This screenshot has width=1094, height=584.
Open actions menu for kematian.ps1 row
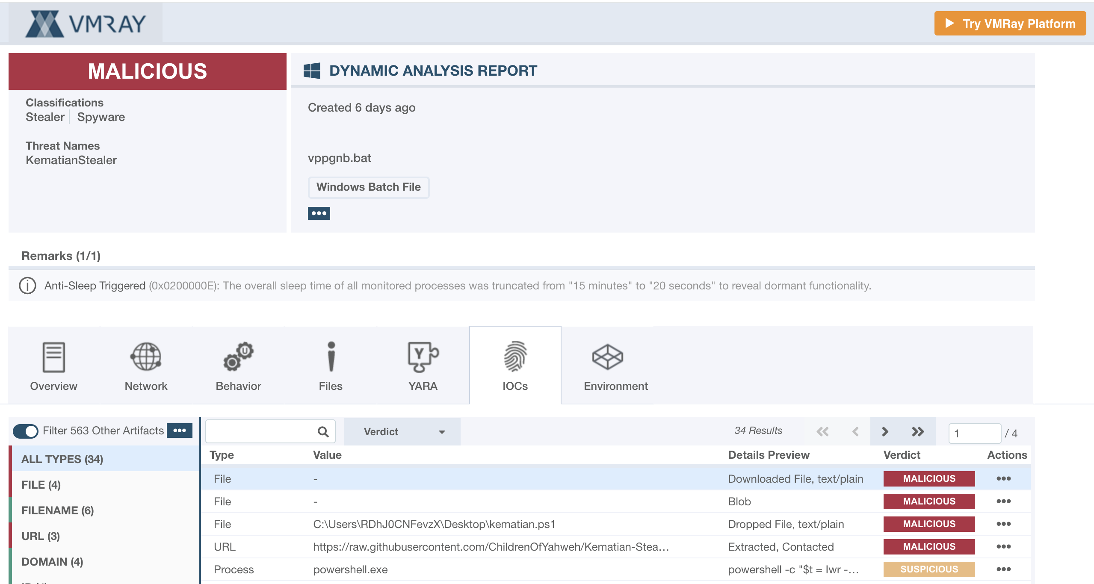pos(1003,524)
